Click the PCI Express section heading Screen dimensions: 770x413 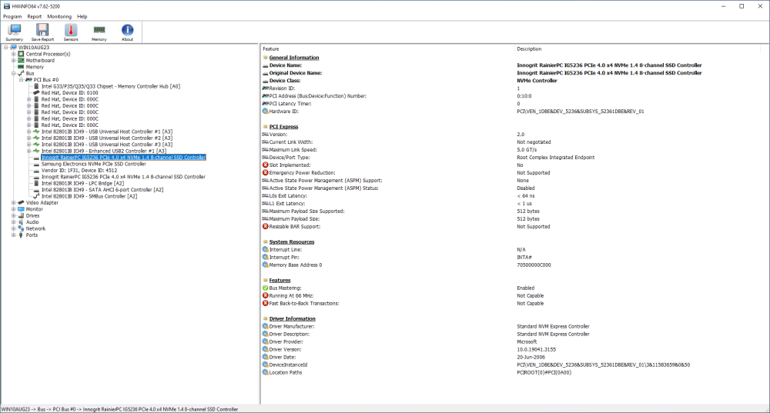pos(284,127)
